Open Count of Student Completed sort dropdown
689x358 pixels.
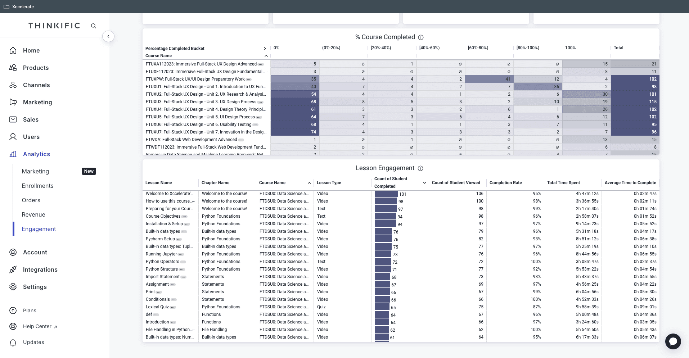(425, 183)
